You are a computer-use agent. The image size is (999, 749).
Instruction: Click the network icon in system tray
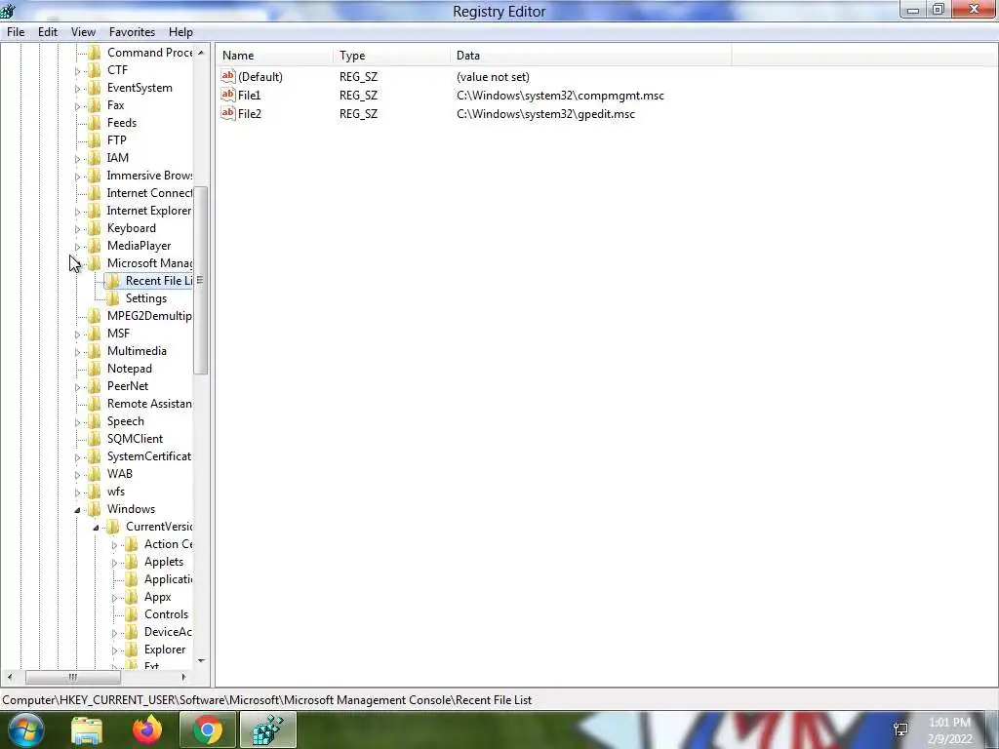click(x=900, y=729)
